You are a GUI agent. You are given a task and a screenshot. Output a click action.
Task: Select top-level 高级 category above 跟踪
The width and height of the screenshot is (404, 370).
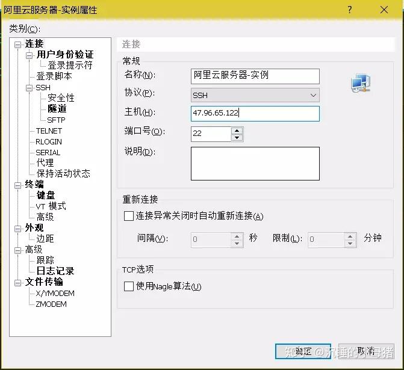[x=34, y=249]
